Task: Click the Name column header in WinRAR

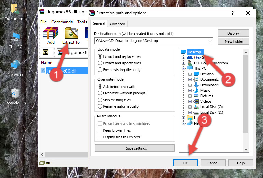Action: click(x=47, y=63)
